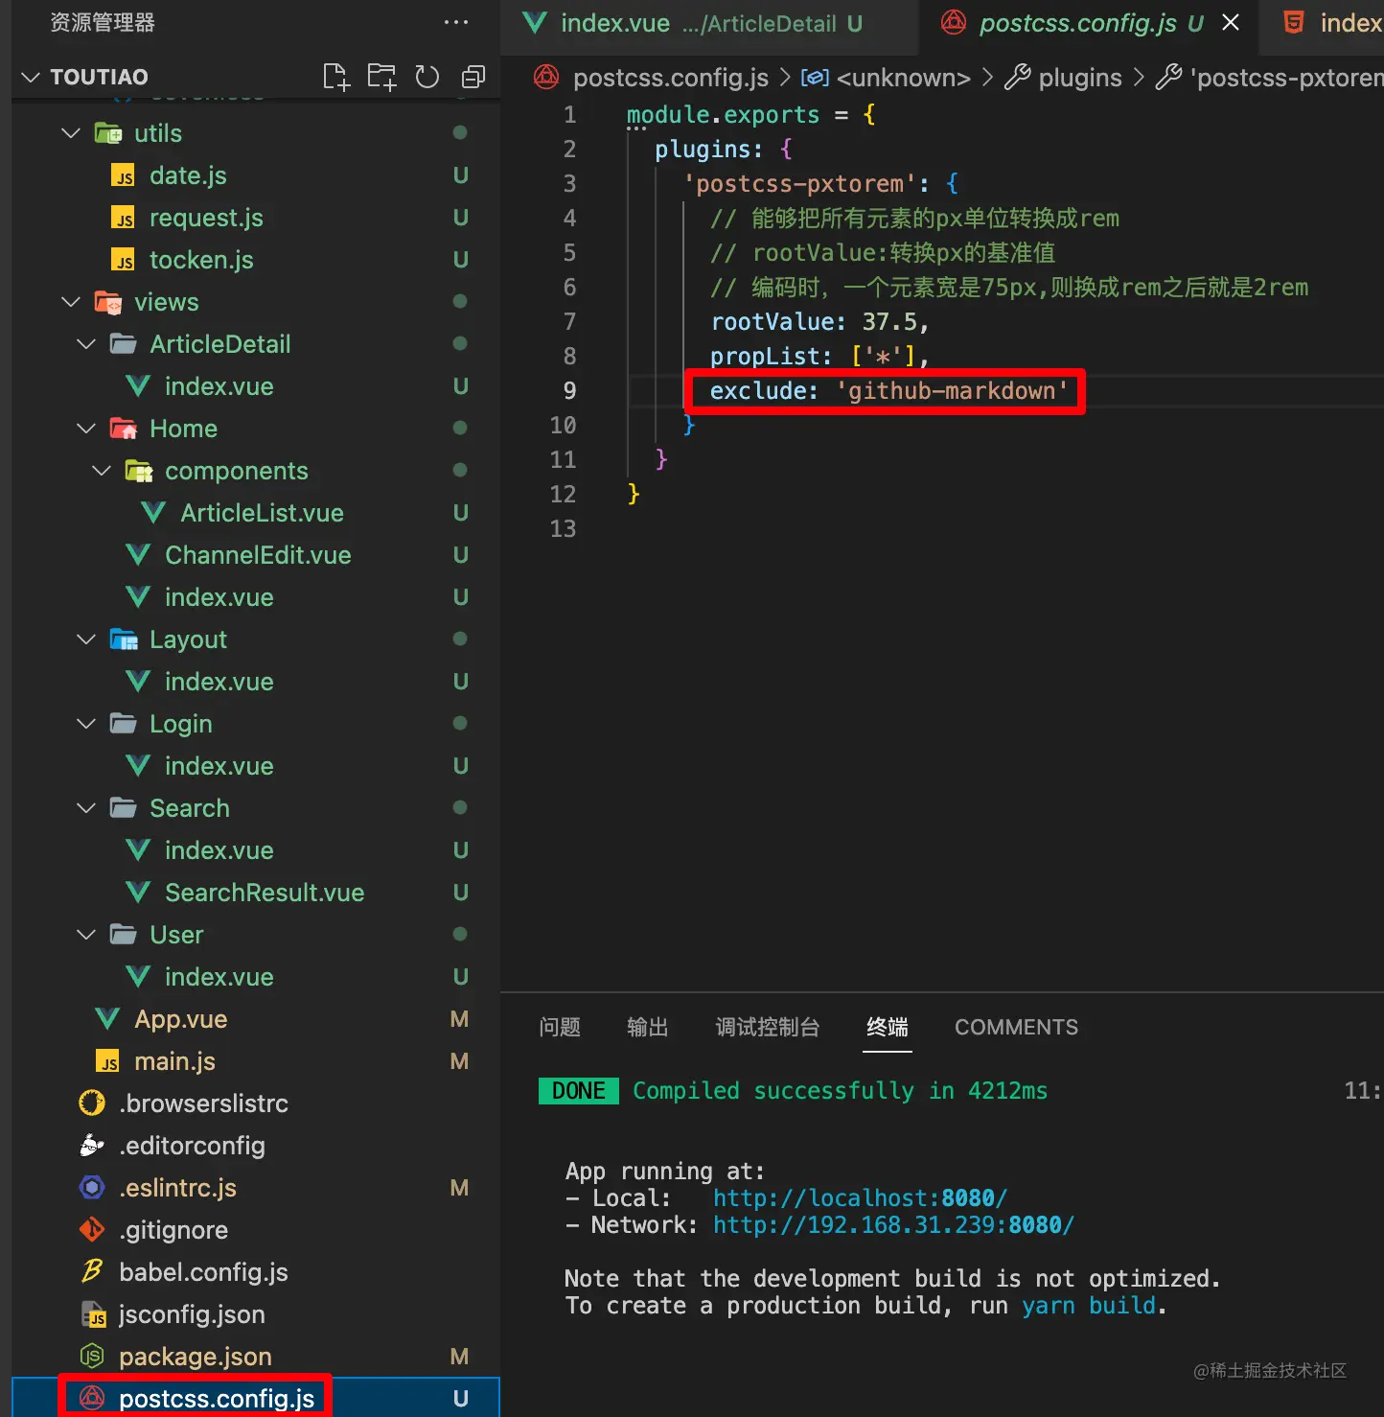Click the Vue icon of ArticleList.vue
Viewport: 1384px width, 1417px height.
point(153,513)
